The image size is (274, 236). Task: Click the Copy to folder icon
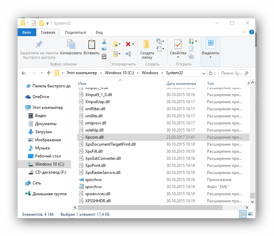tap(116, 54)
